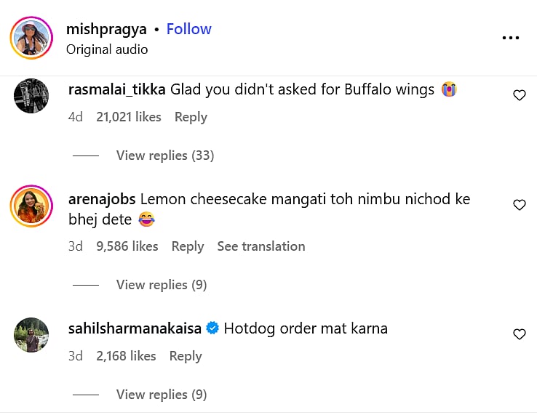This screenshot has height=420, width=537.
Task: Go to mishpragya username profile
Action: (106, 29)
